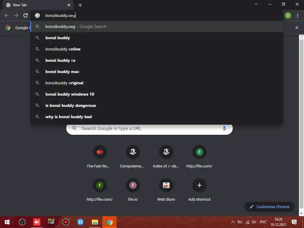Choose 'bonzi buddy mac' suggestion
The width and height of the screenshot is (304, 228).
pos(157,72)
